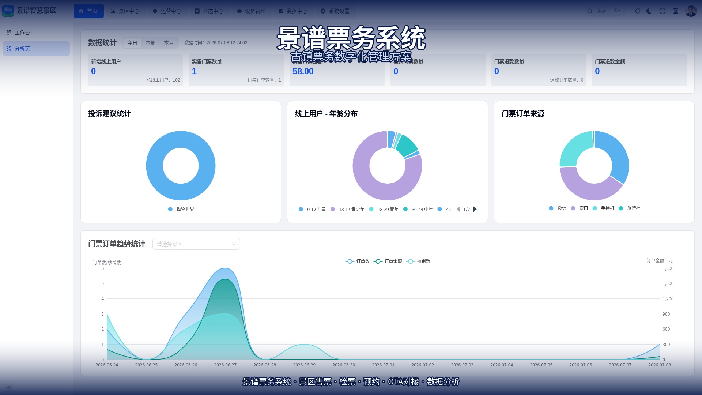702x395 pixels.
Task: Click the 数据中心 chart icon
Action: (x=281, y=11)
